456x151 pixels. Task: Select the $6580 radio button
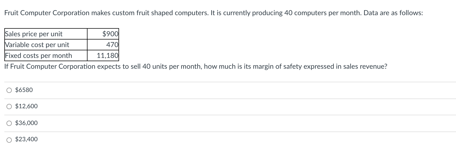[x=10, y=90]
